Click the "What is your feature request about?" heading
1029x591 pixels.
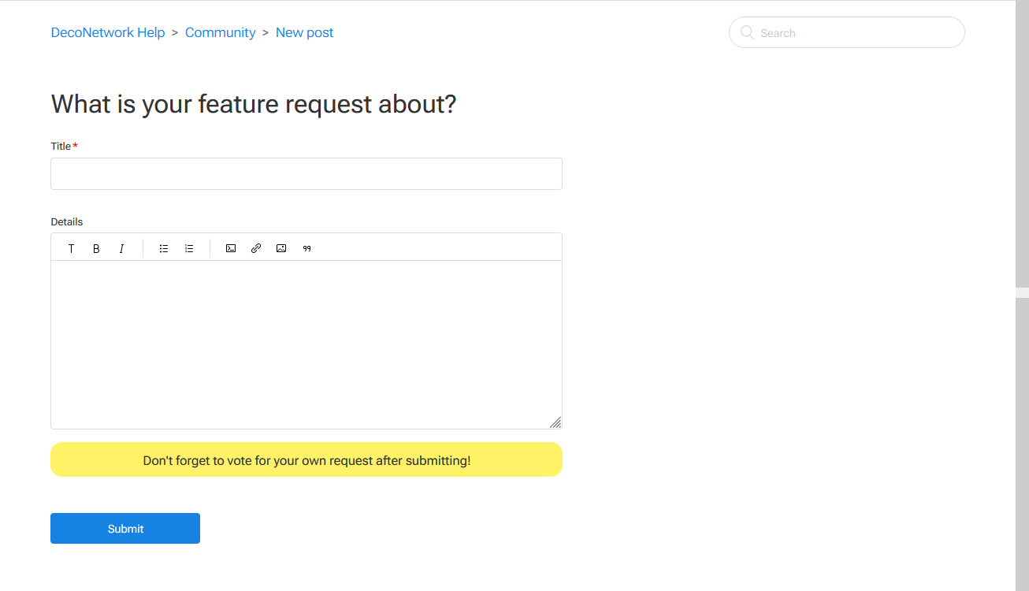(254, 104)
